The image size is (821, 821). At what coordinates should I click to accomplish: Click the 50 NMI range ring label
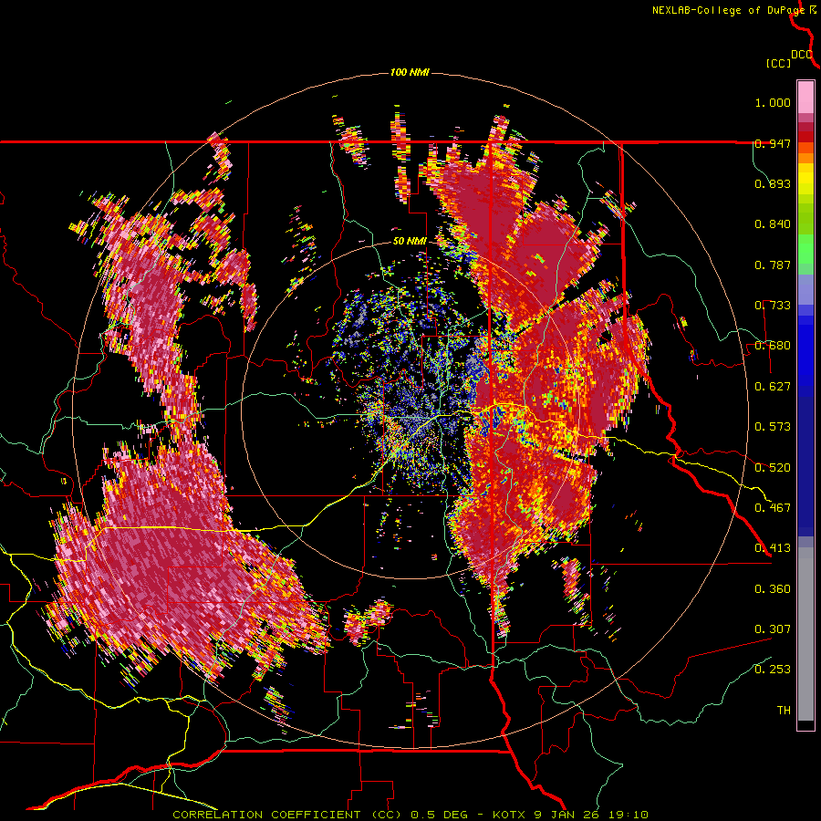(x=410, y=242)
